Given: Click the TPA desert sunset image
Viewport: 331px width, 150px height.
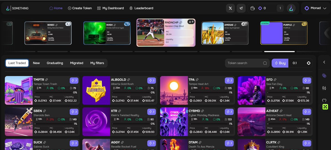Looking at the screenshot, I should (174, 90).
